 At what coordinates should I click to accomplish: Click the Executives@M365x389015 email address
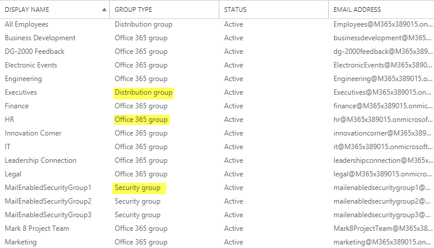tap(383, 92)
